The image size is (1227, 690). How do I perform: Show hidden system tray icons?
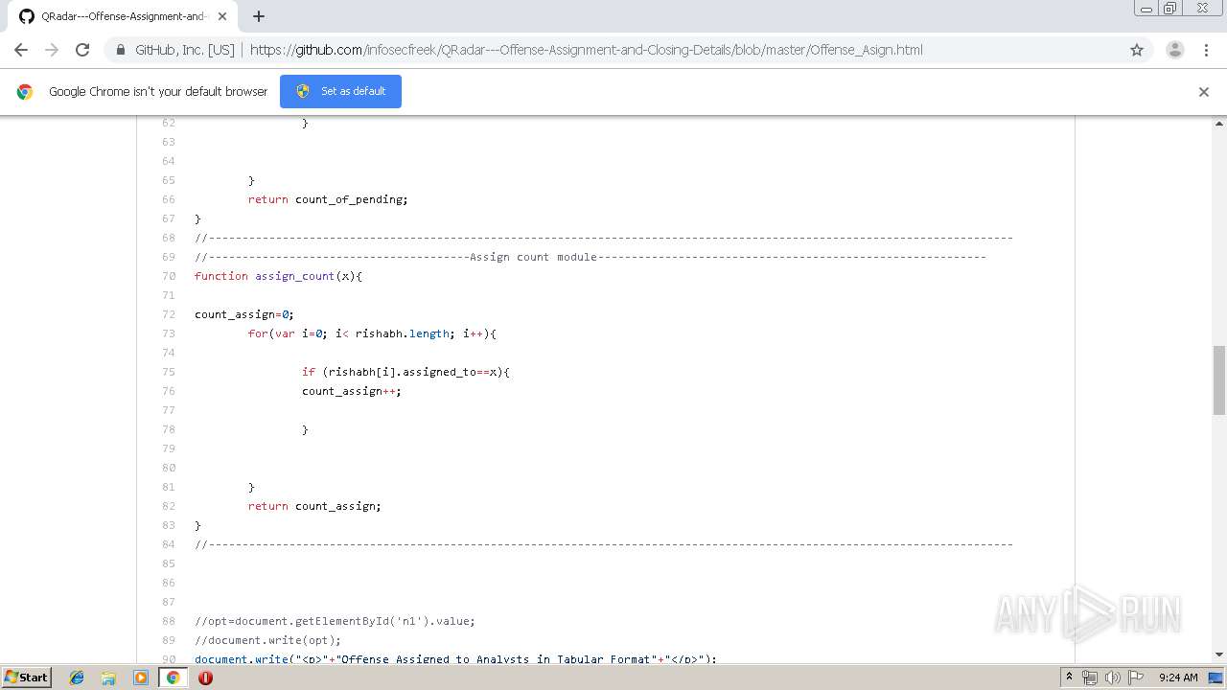1069,678
